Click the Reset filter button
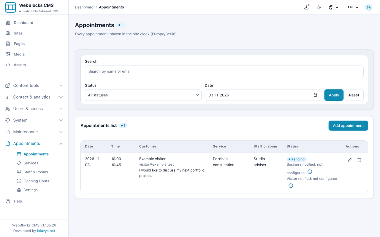 coord(354,95)
